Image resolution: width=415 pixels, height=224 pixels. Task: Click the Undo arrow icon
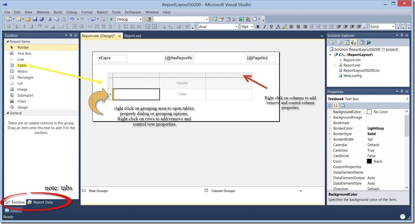pyautogui.click(x=72, y=19)
